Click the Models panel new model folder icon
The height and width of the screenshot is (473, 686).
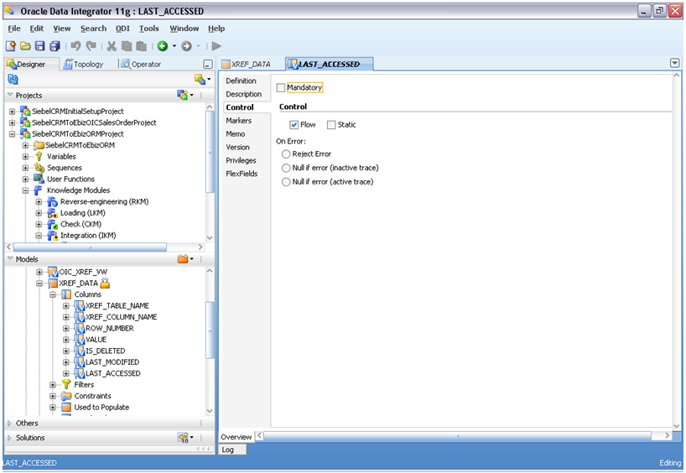[x=183, y=259]
